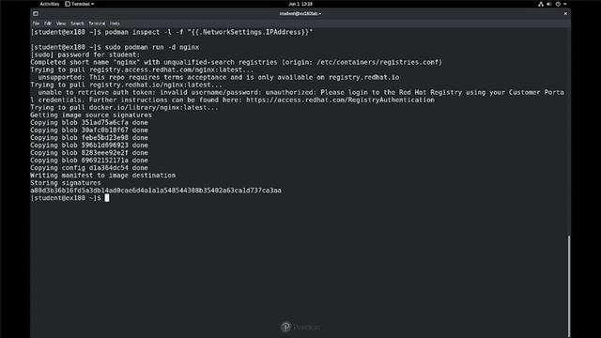Open the clock and calendar showing Jun 1
This screenshot has width=601, height=338.
point(300,4)
